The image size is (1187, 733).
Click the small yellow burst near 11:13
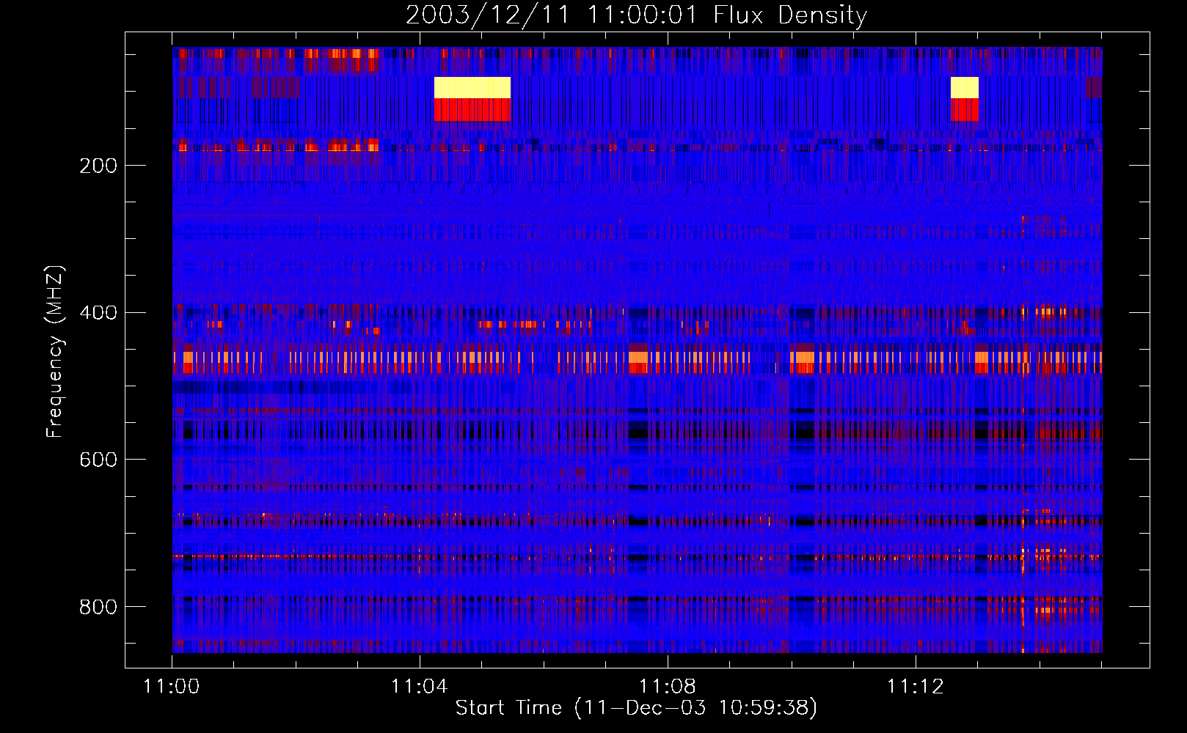coord(964,87)
